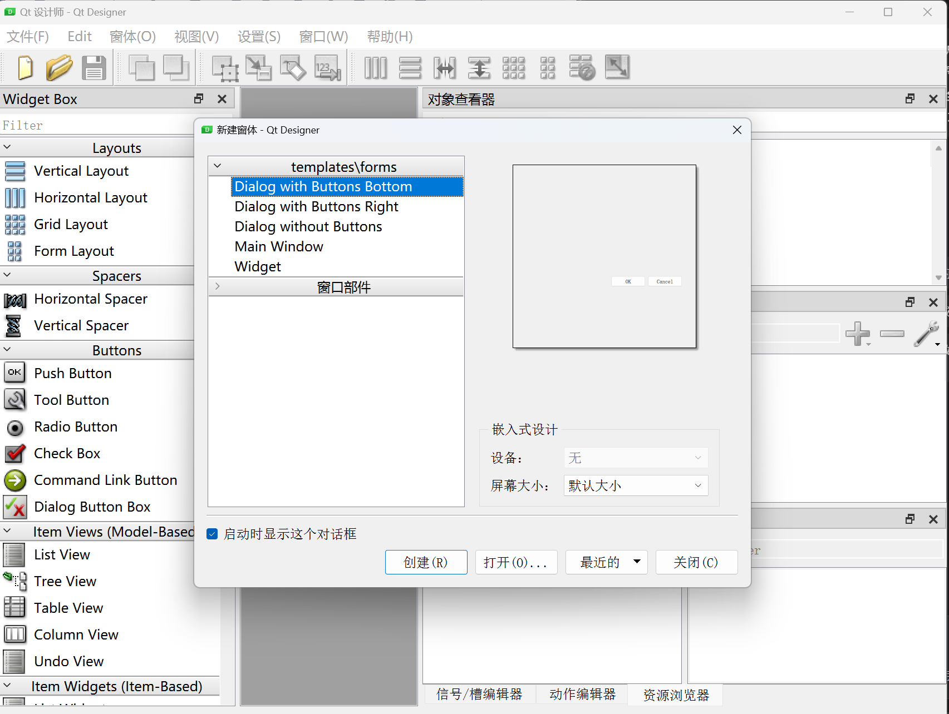Click the Horizontal Spacer widget icon

click(15, 300)
